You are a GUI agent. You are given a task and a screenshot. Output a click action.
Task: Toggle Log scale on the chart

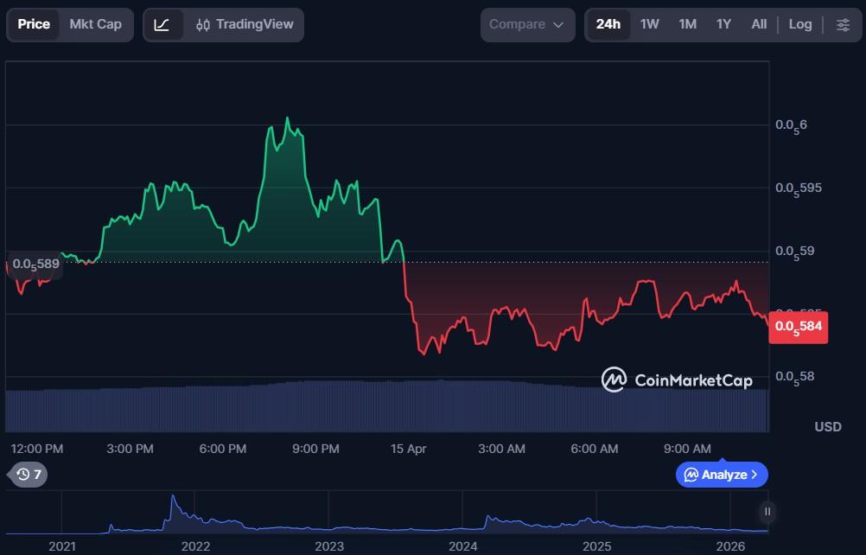tap(799, 24)
